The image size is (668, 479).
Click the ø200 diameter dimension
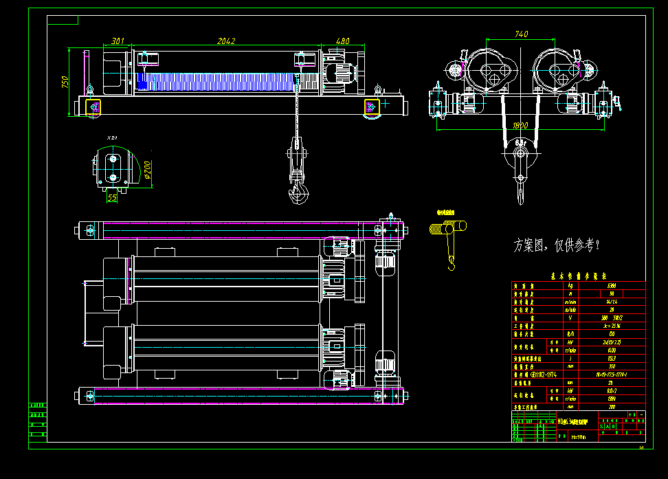click(x=147, y=170)
